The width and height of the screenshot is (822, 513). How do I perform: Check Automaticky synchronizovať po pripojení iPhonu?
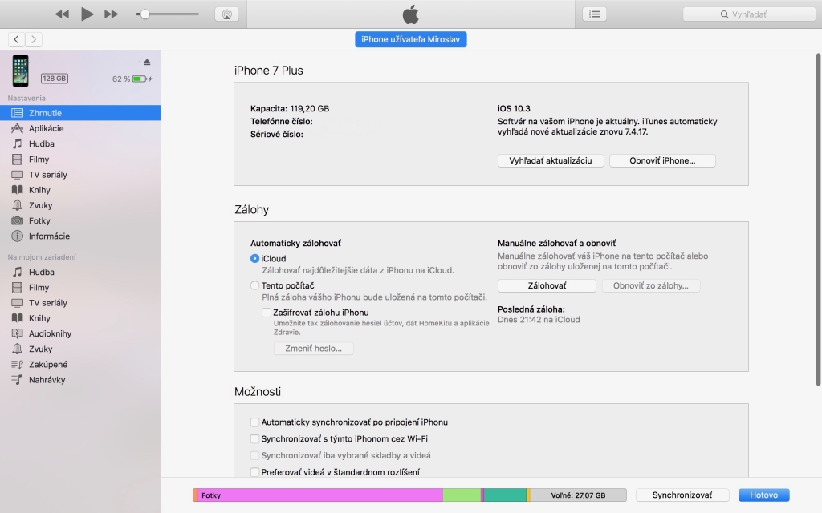(255, 422)
